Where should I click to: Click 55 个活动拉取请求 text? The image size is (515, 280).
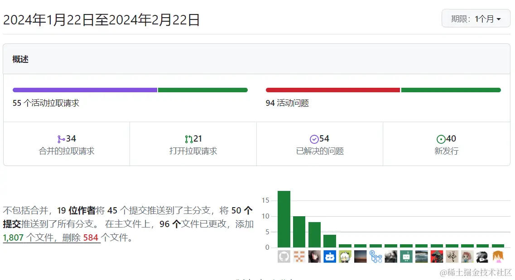pos(46,103)
